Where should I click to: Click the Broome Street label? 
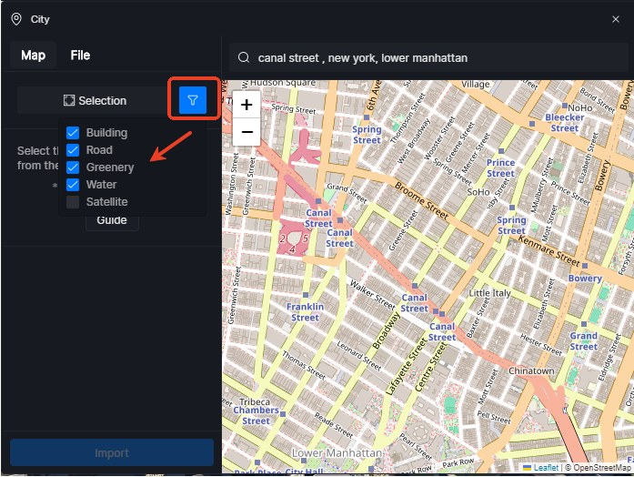coord(421,201)
